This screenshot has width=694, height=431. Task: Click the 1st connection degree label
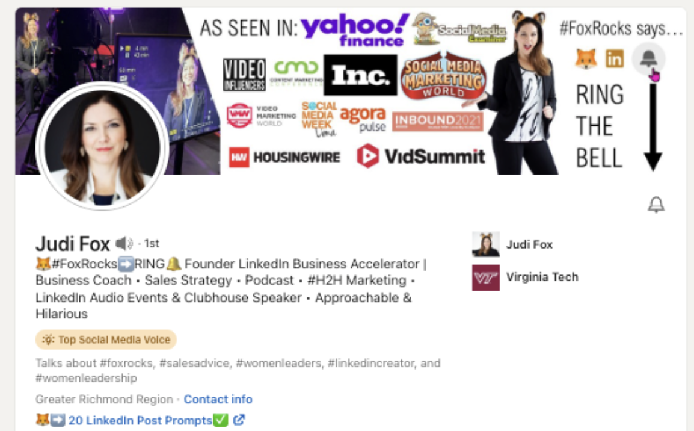coord(152,244)
